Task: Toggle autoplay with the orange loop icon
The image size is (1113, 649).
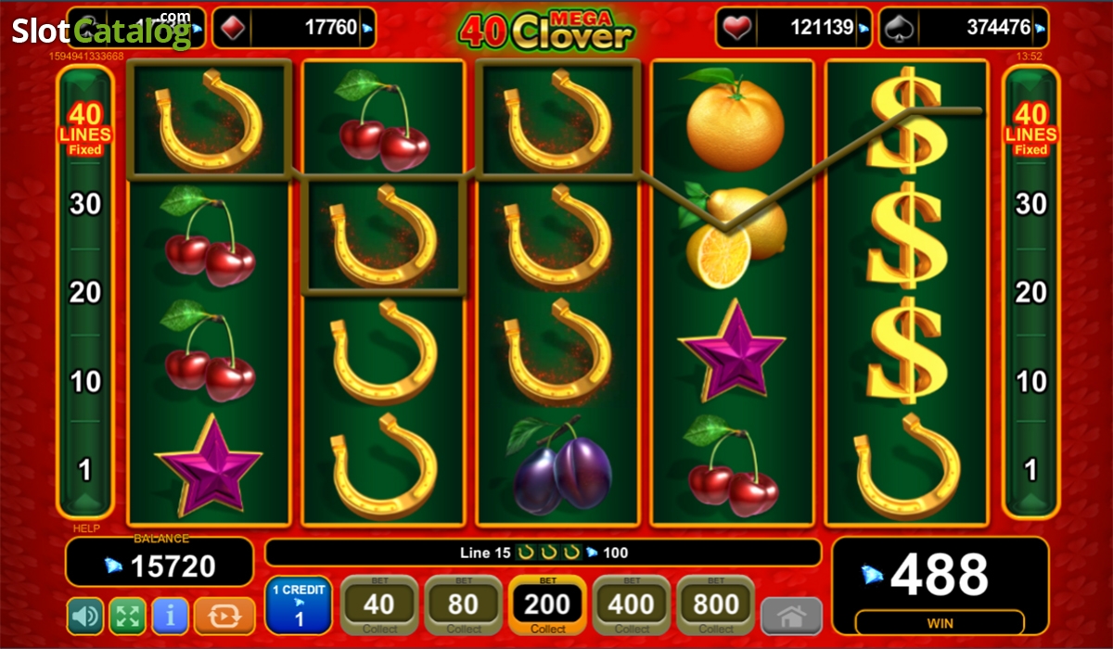Action: pos(223,616)
